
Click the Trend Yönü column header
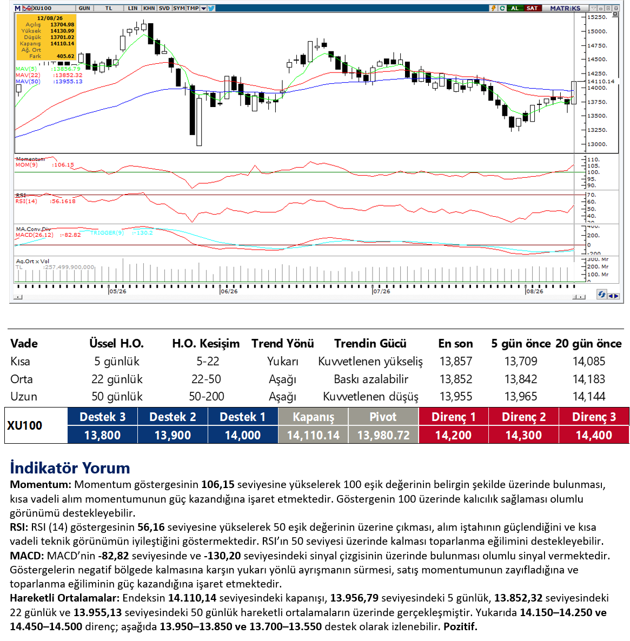(283, 343)
